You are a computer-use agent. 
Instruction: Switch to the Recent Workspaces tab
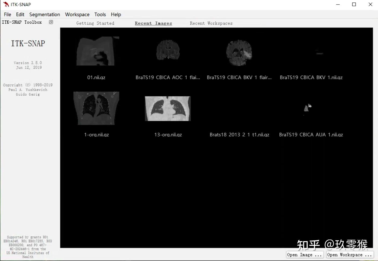[x=211, y=23]
